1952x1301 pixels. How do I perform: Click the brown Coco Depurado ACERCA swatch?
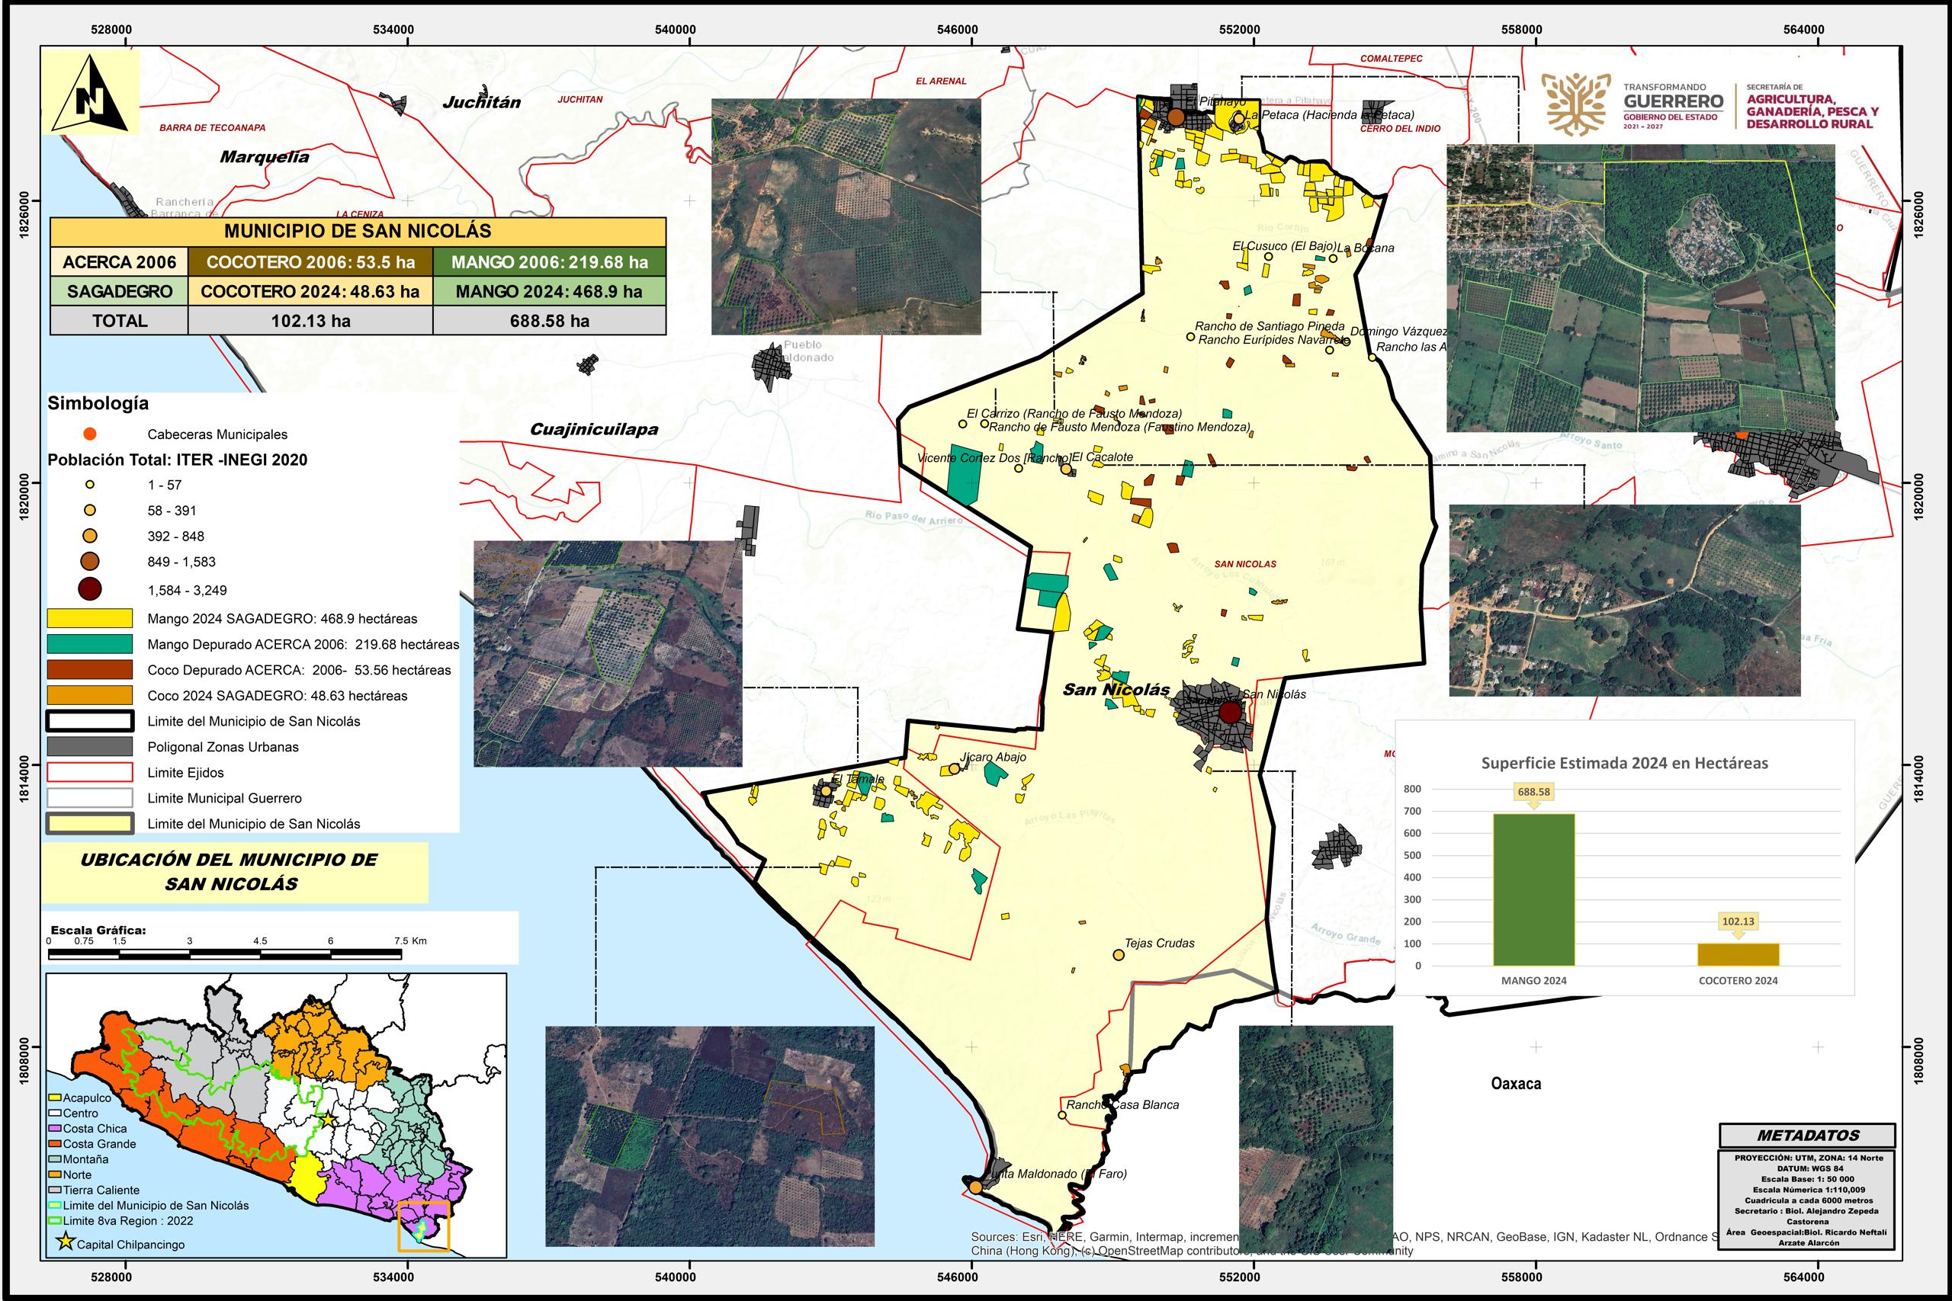click(90, 670)
